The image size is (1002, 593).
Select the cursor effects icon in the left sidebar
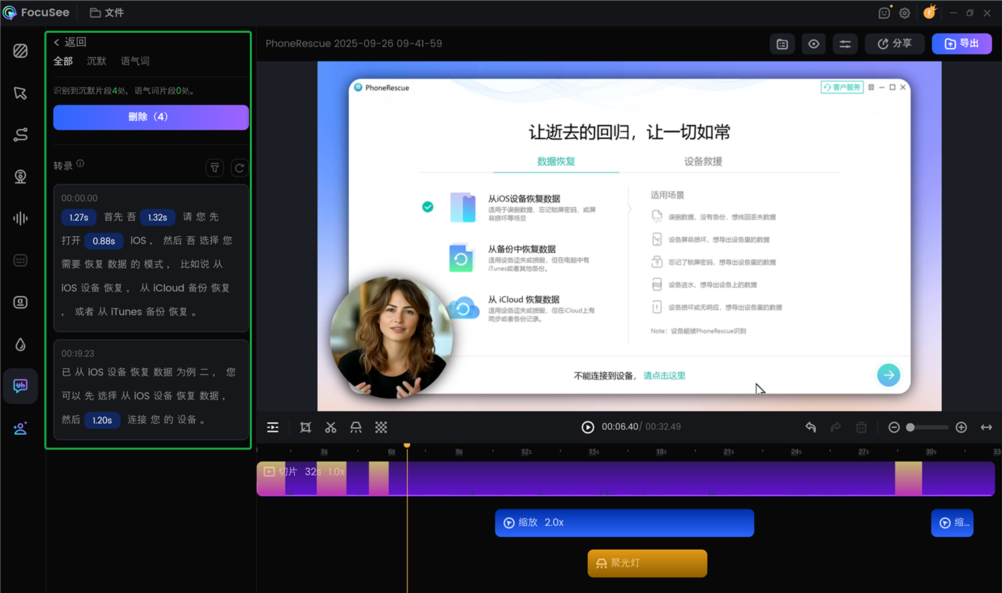point(20,92)
